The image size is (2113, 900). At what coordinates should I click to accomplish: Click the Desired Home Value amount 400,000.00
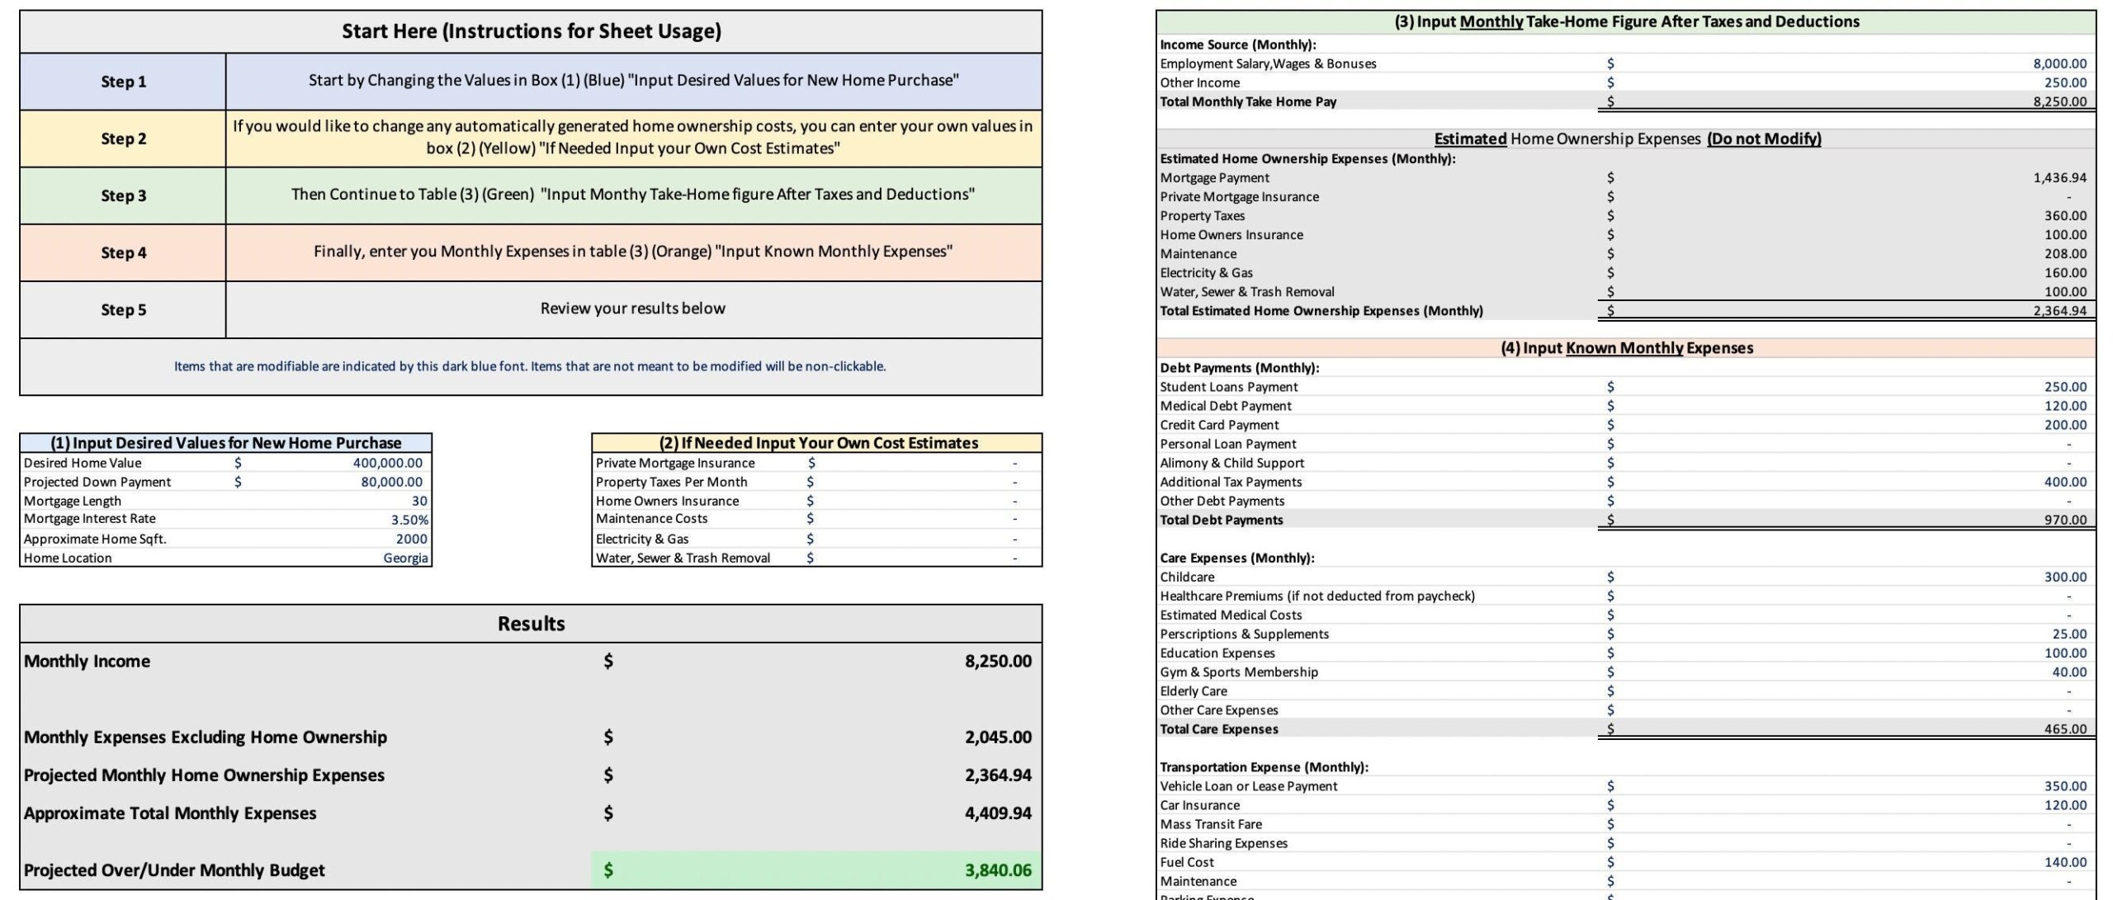[387, 463]
